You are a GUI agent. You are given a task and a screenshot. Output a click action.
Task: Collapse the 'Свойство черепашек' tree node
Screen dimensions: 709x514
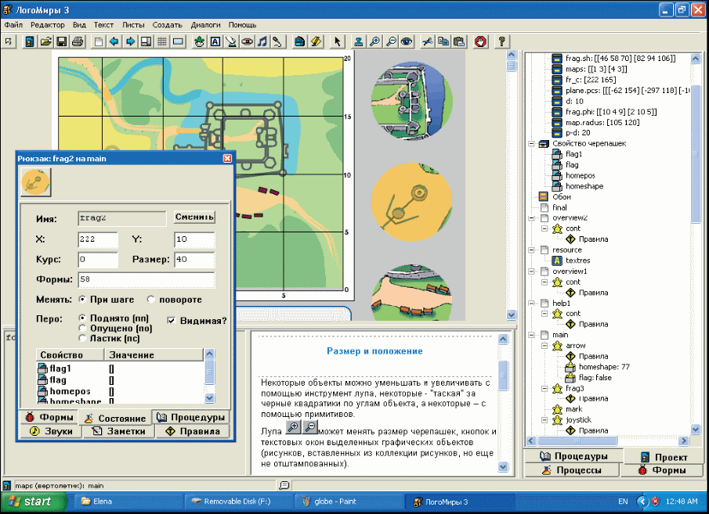[533, 144]
